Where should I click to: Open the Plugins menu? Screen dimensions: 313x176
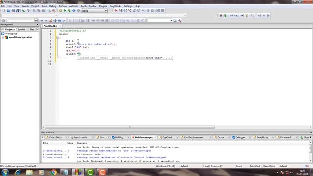(x=103, y=6)
